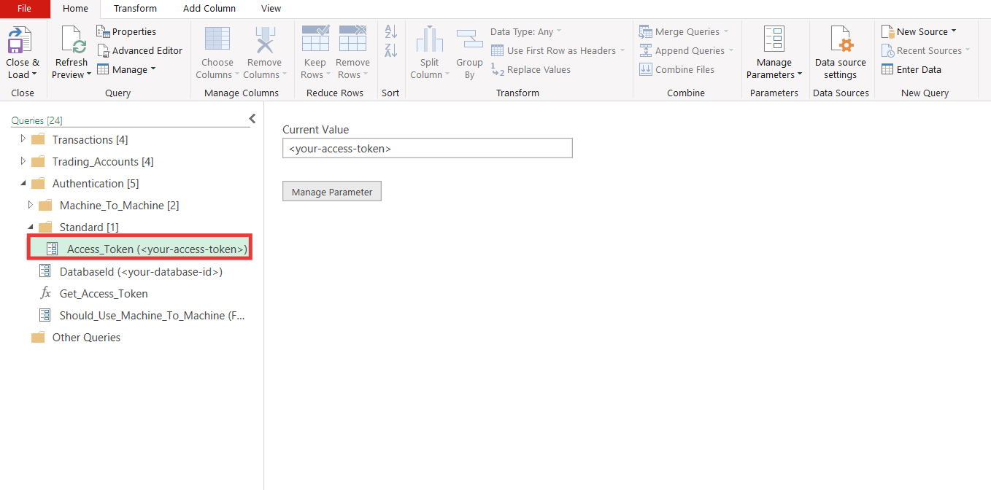Click inside the Current Value field
This screenshot has width=991, height=490.
click(x=427, y=148)
